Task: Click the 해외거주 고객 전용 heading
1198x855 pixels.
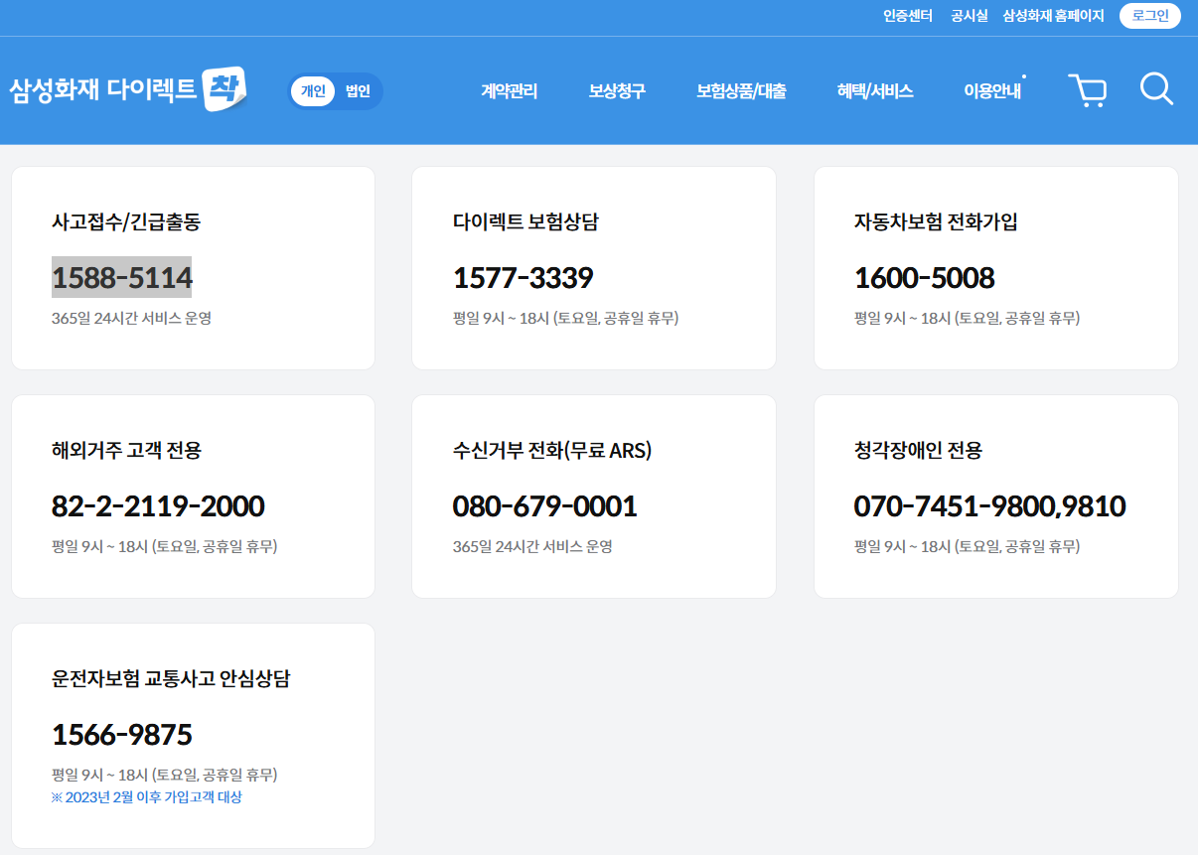Action: point(127,451)
